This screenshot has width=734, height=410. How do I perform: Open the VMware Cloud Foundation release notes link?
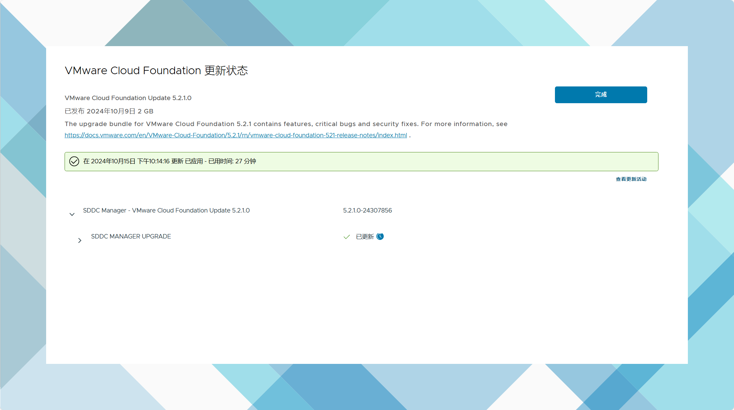(236, 135)
